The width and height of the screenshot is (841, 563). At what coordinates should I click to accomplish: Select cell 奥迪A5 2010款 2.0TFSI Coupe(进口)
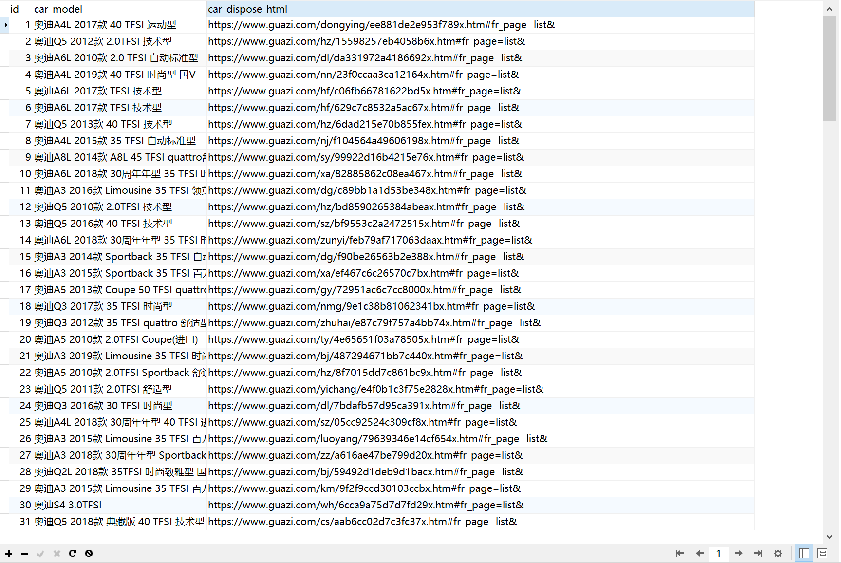click(119, 339)
